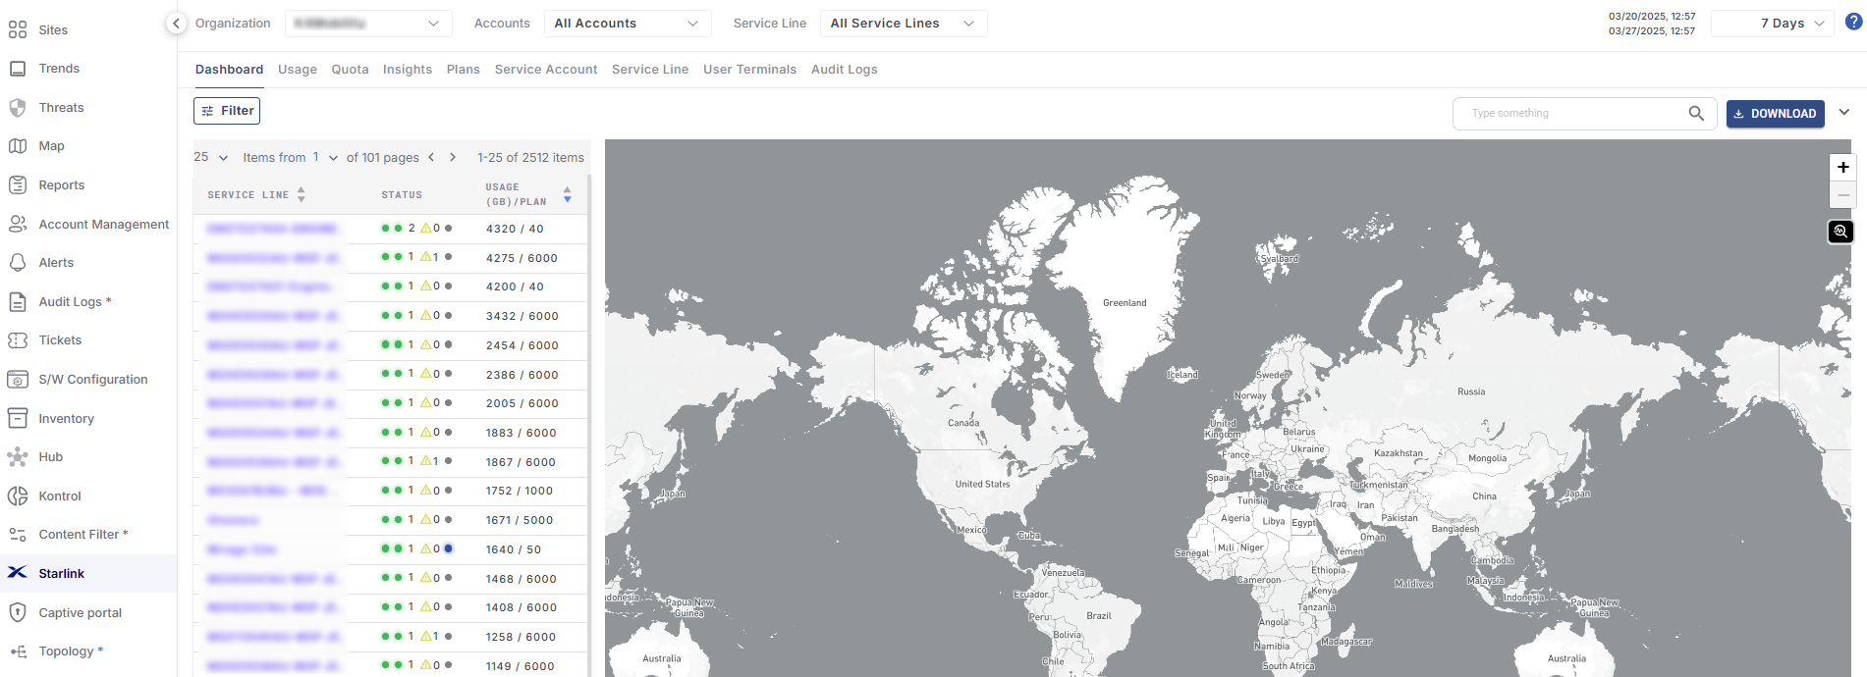Reset map view with black icon button
This screenshot has height=677, width=1867.
[1840, 232]
